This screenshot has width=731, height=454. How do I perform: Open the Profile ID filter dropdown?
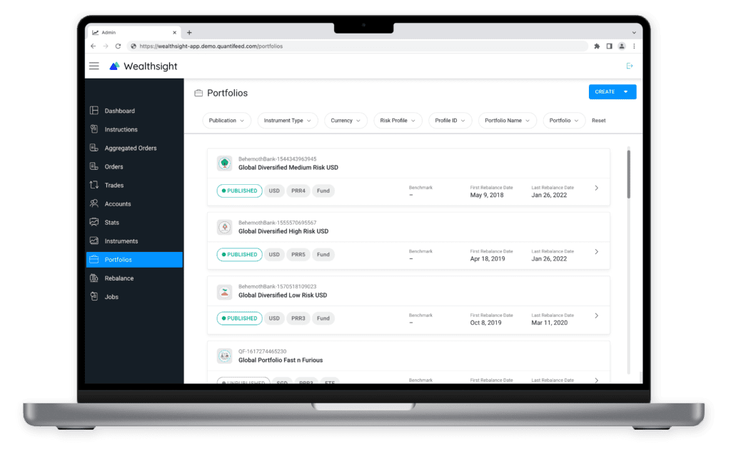click(450, 120)
